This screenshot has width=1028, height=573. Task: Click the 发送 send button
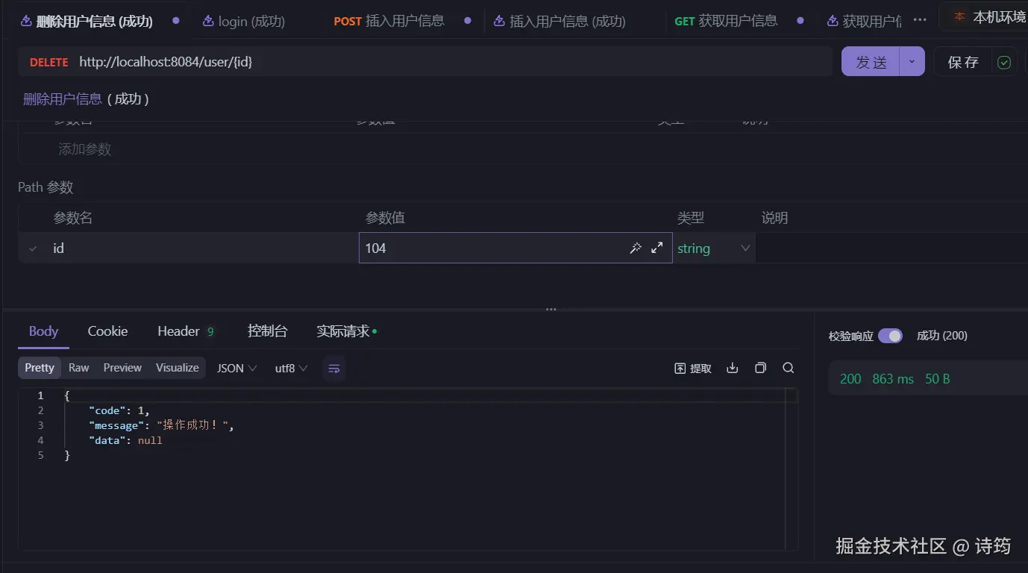click(x=871, y=62)
